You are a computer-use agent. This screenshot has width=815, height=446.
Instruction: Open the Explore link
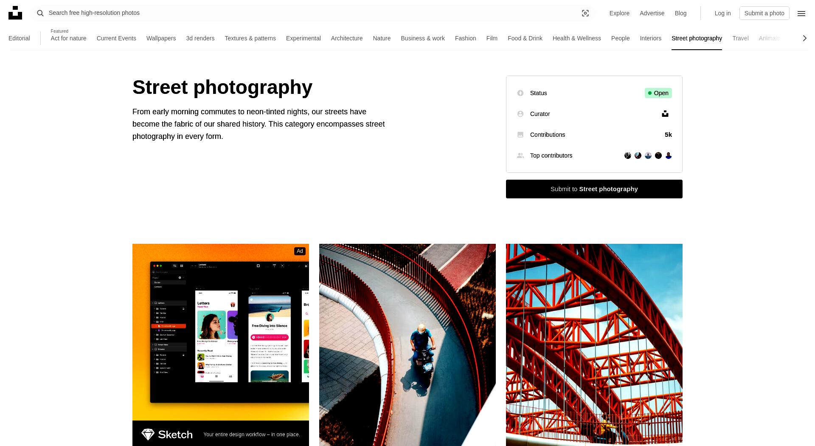pos(619,13)
